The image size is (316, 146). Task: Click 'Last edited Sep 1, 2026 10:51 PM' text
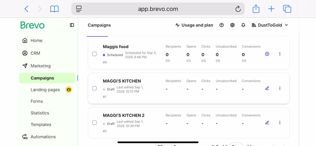130,90
